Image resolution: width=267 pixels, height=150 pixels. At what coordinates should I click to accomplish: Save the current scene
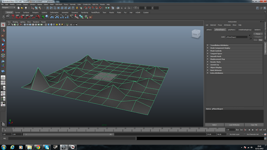pyautogui.click(x=26, y=8)
